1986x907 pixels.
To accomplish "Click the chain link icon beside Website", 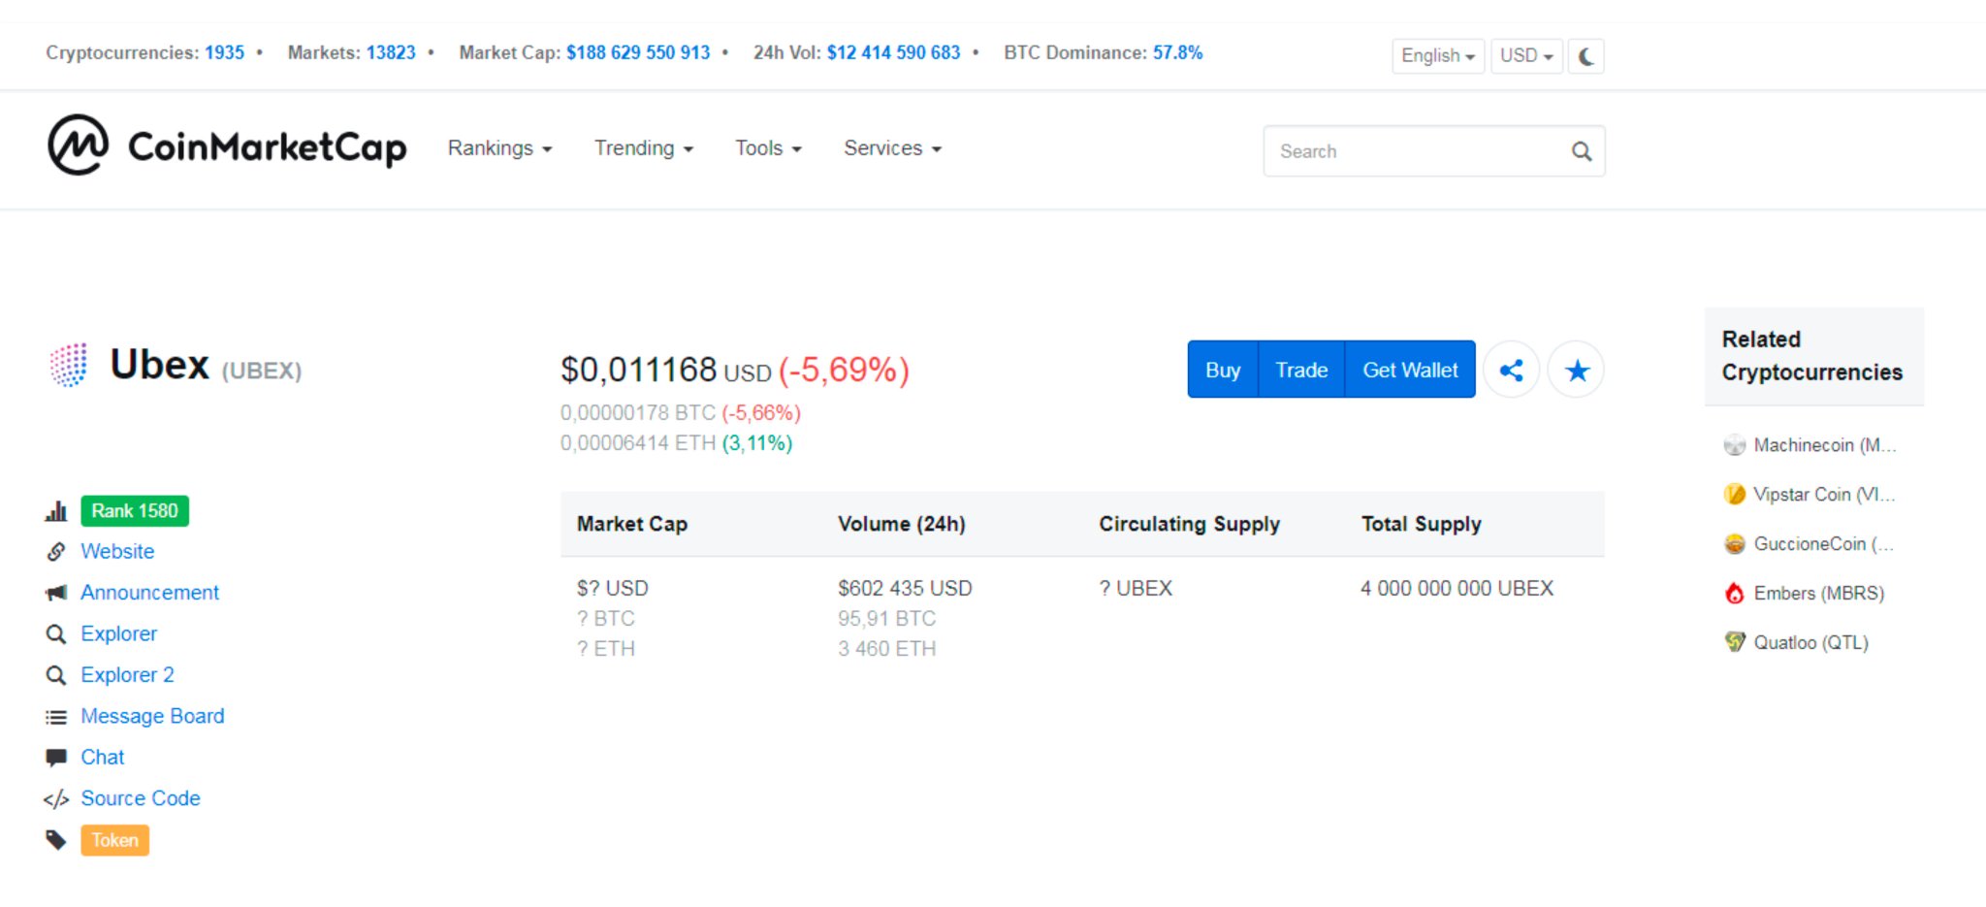I will [x=56, y=551].
